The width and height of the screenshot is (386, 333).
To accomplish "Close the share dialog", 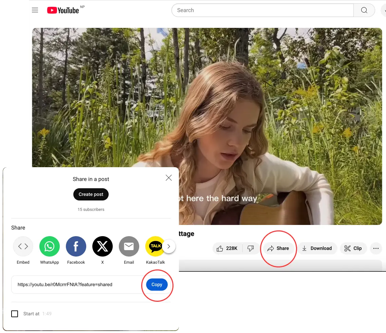I will pos(169,178).
